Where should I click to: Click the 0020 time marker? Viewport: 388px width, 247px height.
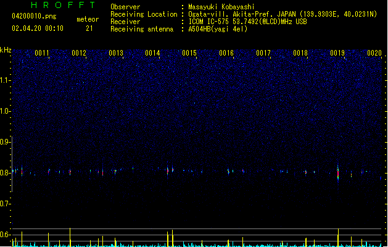374,53
